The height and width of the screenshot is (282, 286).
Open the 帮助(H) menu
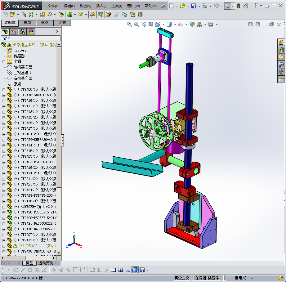coord(151,6)
